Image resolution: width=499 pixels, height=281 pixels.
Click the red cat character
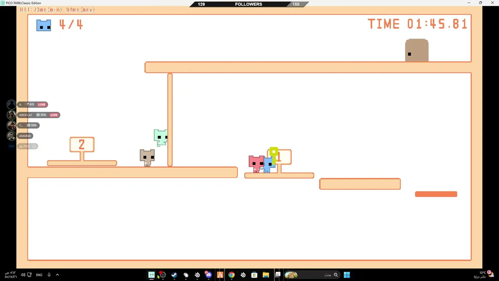(x=256, y=164)
